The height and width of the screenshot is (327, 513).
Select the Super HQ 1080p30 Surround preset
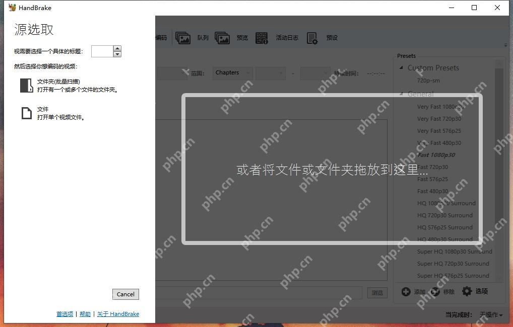click(x=455, y=252)
